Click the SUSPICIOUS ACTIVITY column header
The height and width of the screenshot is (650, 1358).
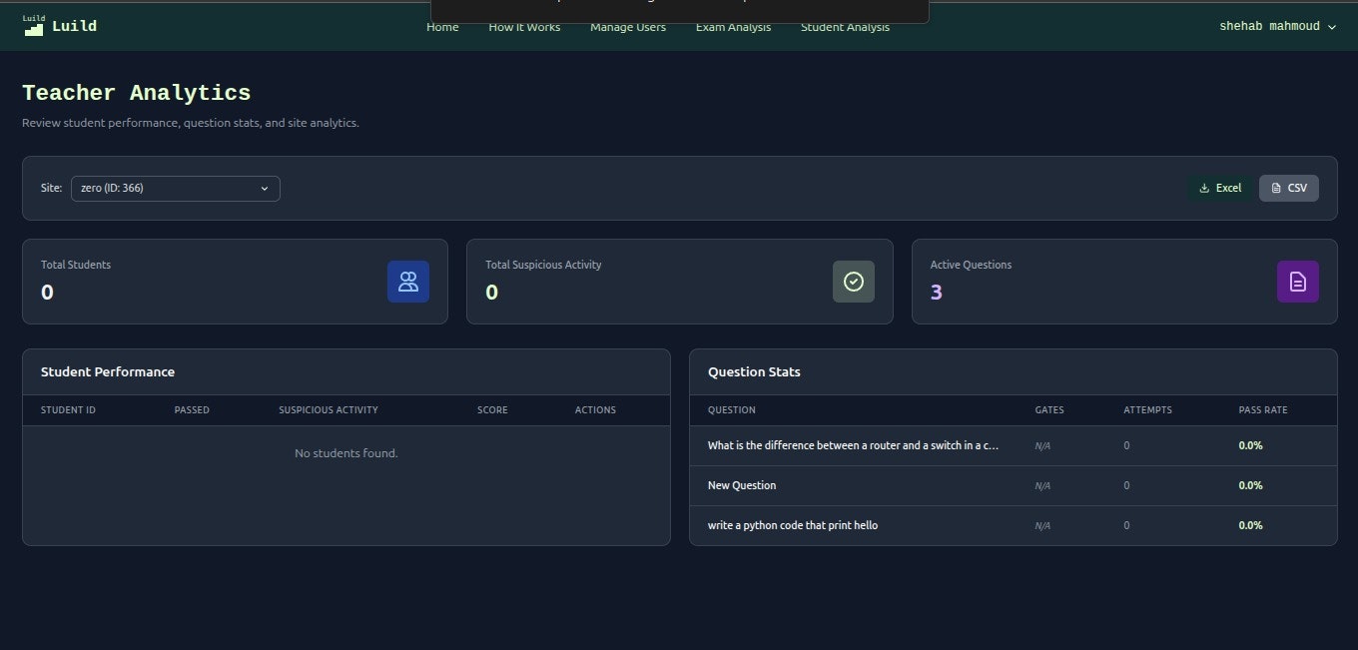coord(329,410)
